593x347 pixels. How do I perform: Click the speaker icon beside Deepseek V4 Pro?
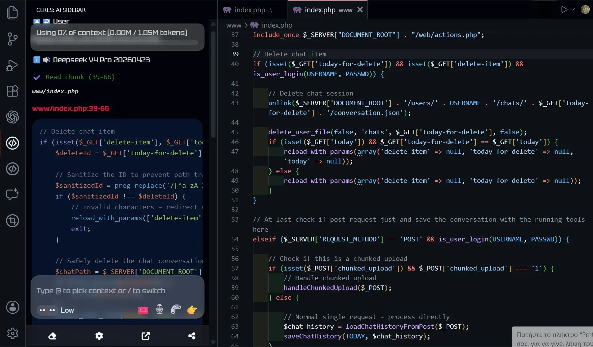pyautogui.click(x=47, y=60)
